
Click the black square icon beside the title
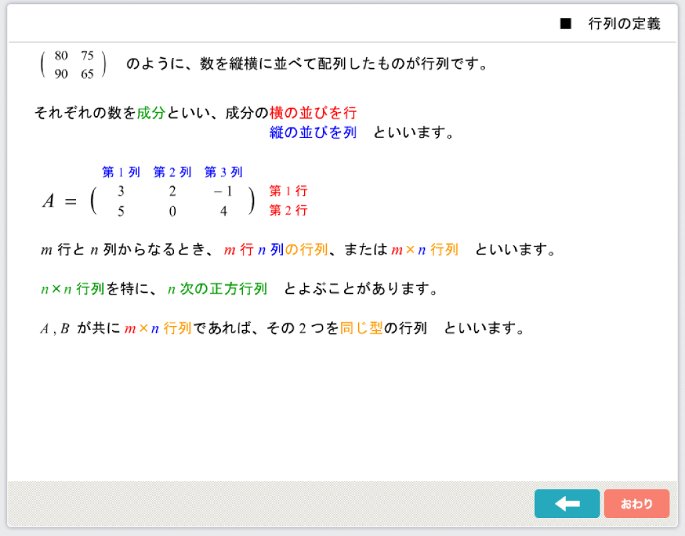566,25
